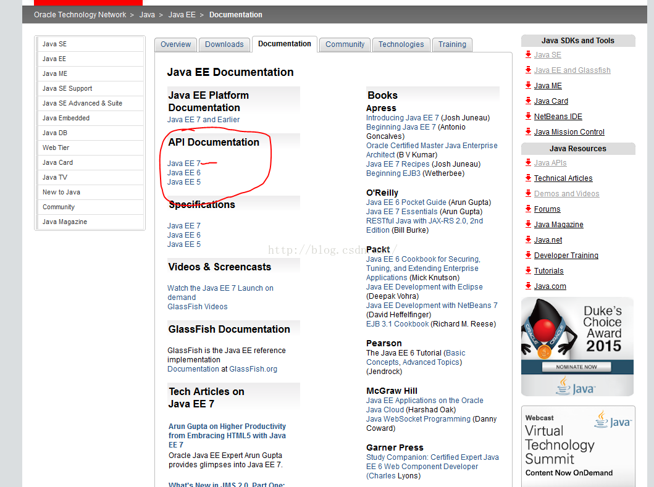Open Advanced Topics tutorial link
Viewport: 654px width, 487px height.
point(431,362)
